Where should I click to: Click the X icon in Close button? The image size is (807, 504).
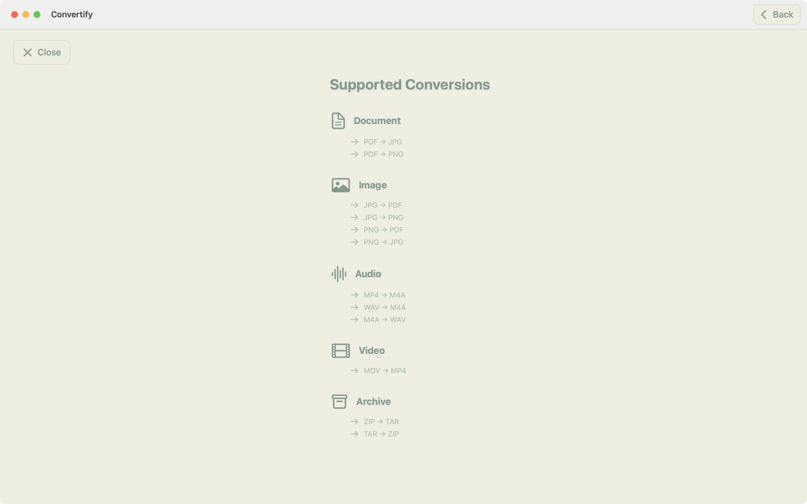[28, 52]
